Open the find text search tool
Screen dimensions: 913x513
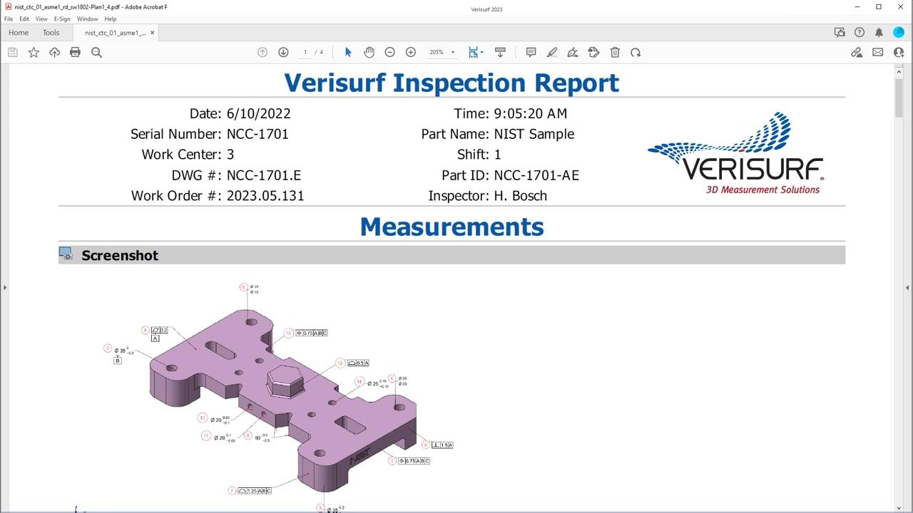coord(96,52)
